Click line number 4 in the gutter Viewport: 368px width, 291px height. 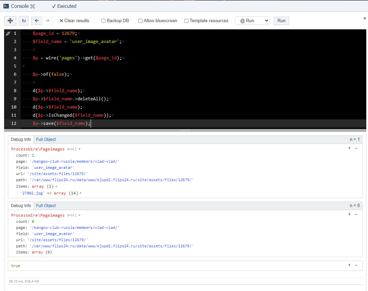coord(15,58)
